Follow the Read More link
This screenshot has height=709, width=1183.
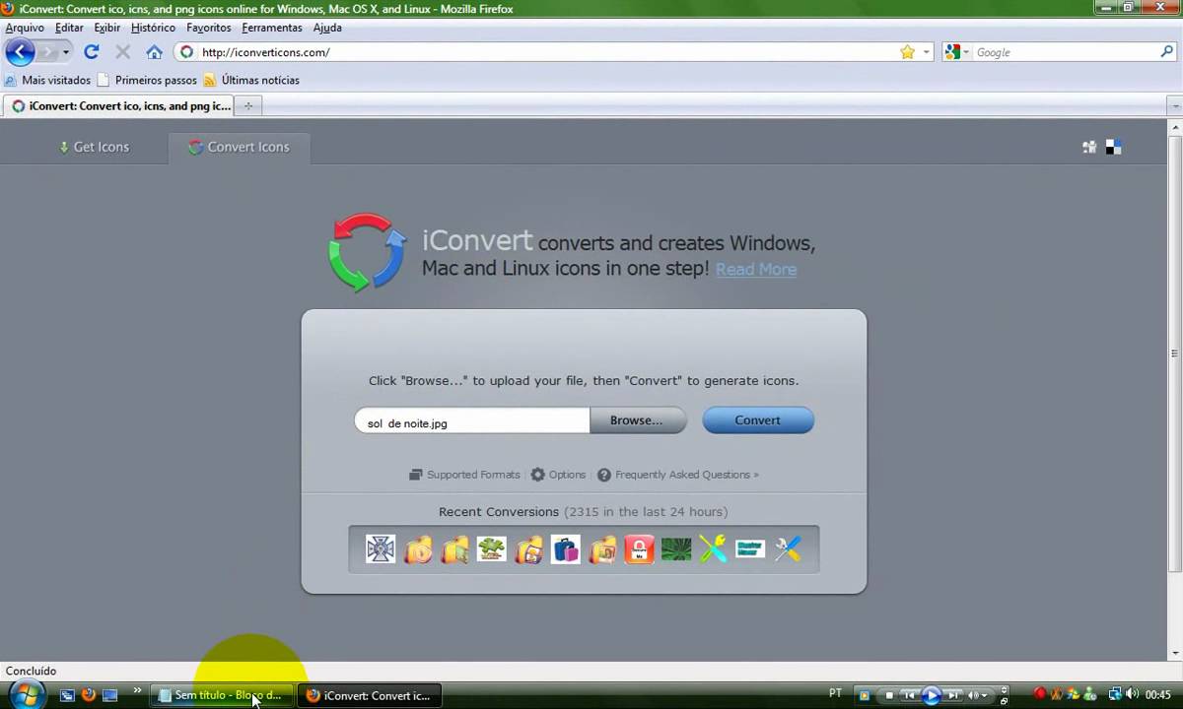coord(756,269)
